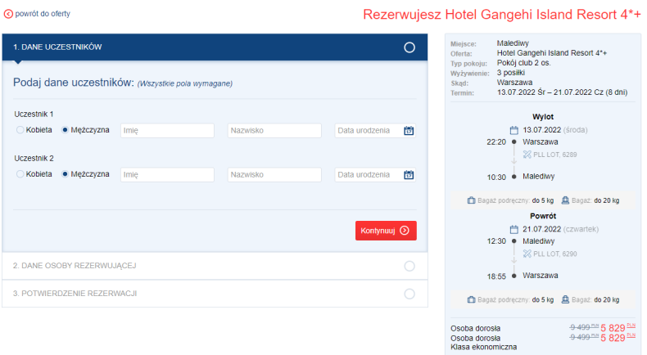Select Mężczyzna for Uczestnik 1
Viewport: 647px width, 355px height.
point(66,130)
